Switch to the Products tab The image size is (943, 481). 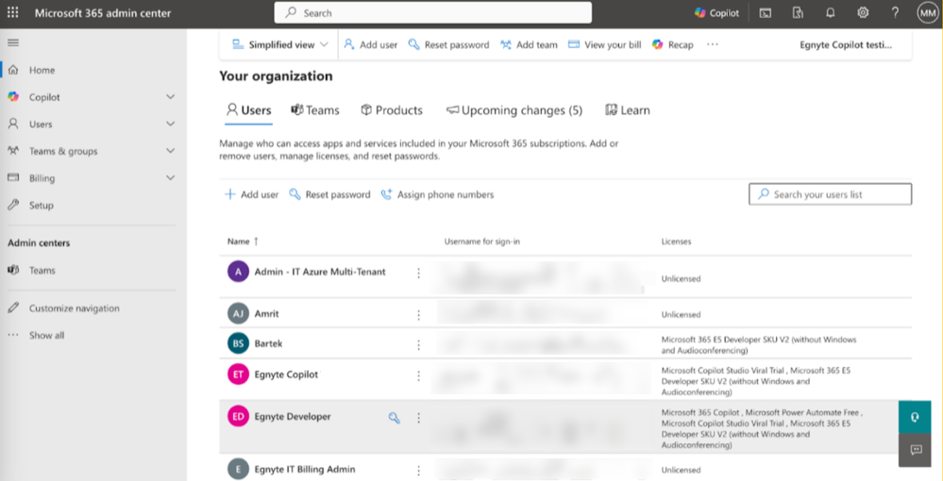(392, 110)
